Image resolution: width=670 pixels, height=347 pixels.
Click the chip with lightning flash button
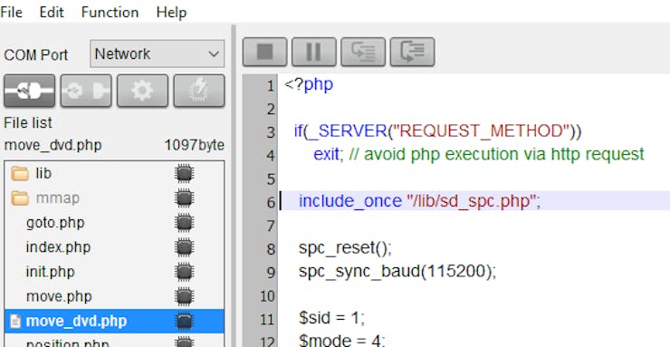[x=198, y=91]
